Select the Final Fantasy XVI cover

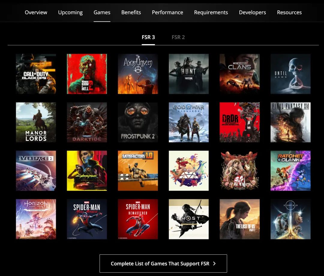click(x=290, y=122)
